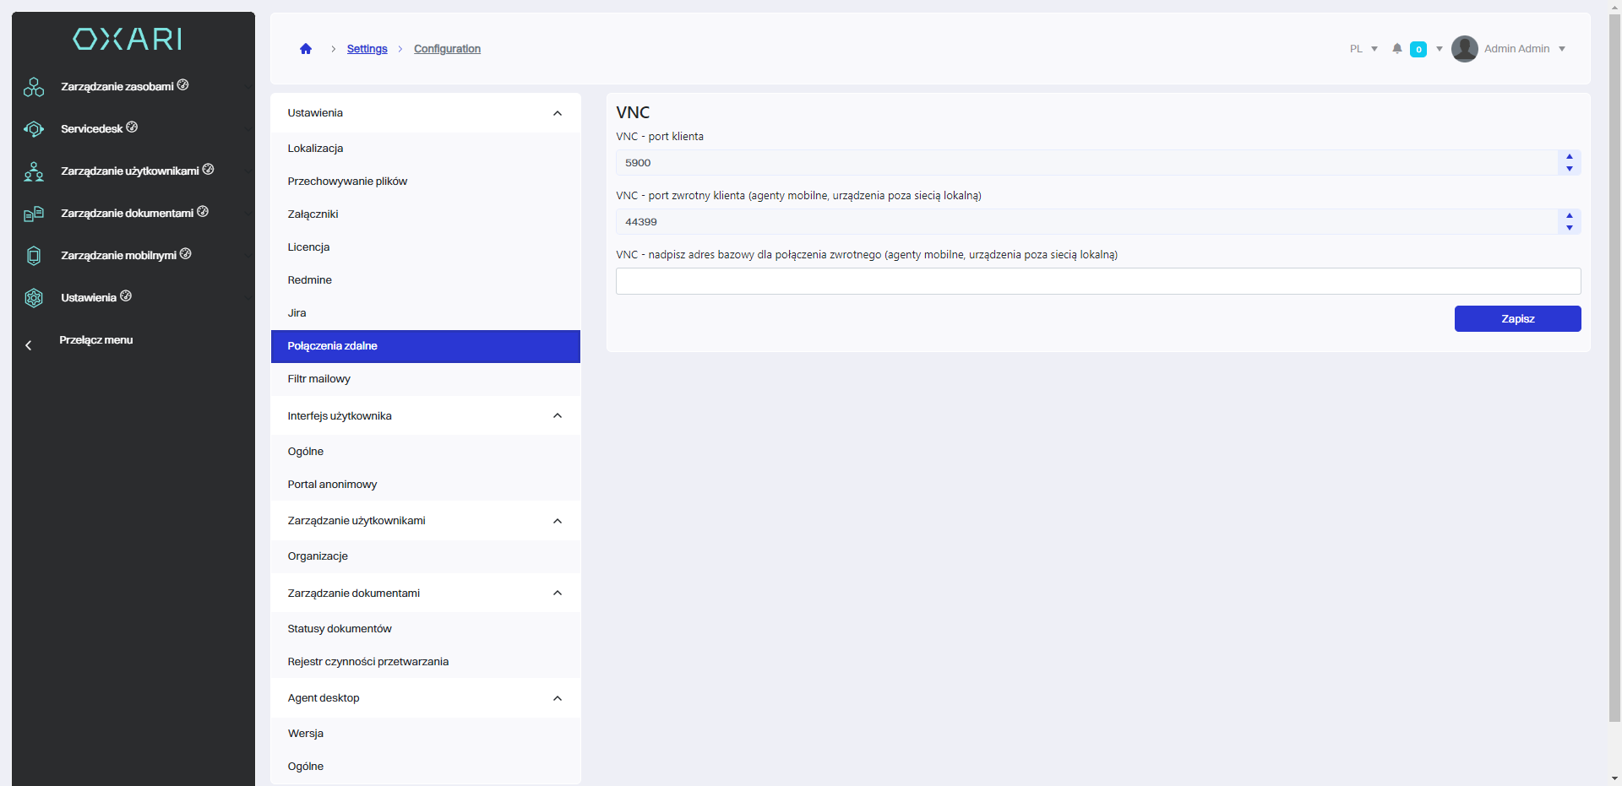Open the PL language dropdown
1622x786 pixels.
pyautogui.click(x=1363, y=49)
